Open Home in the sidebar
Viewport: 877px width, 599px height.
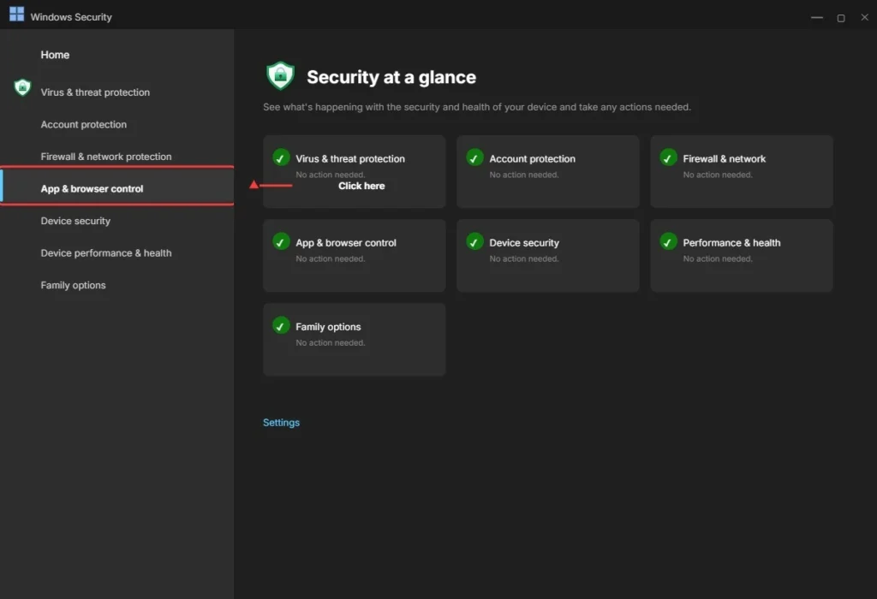55,55
